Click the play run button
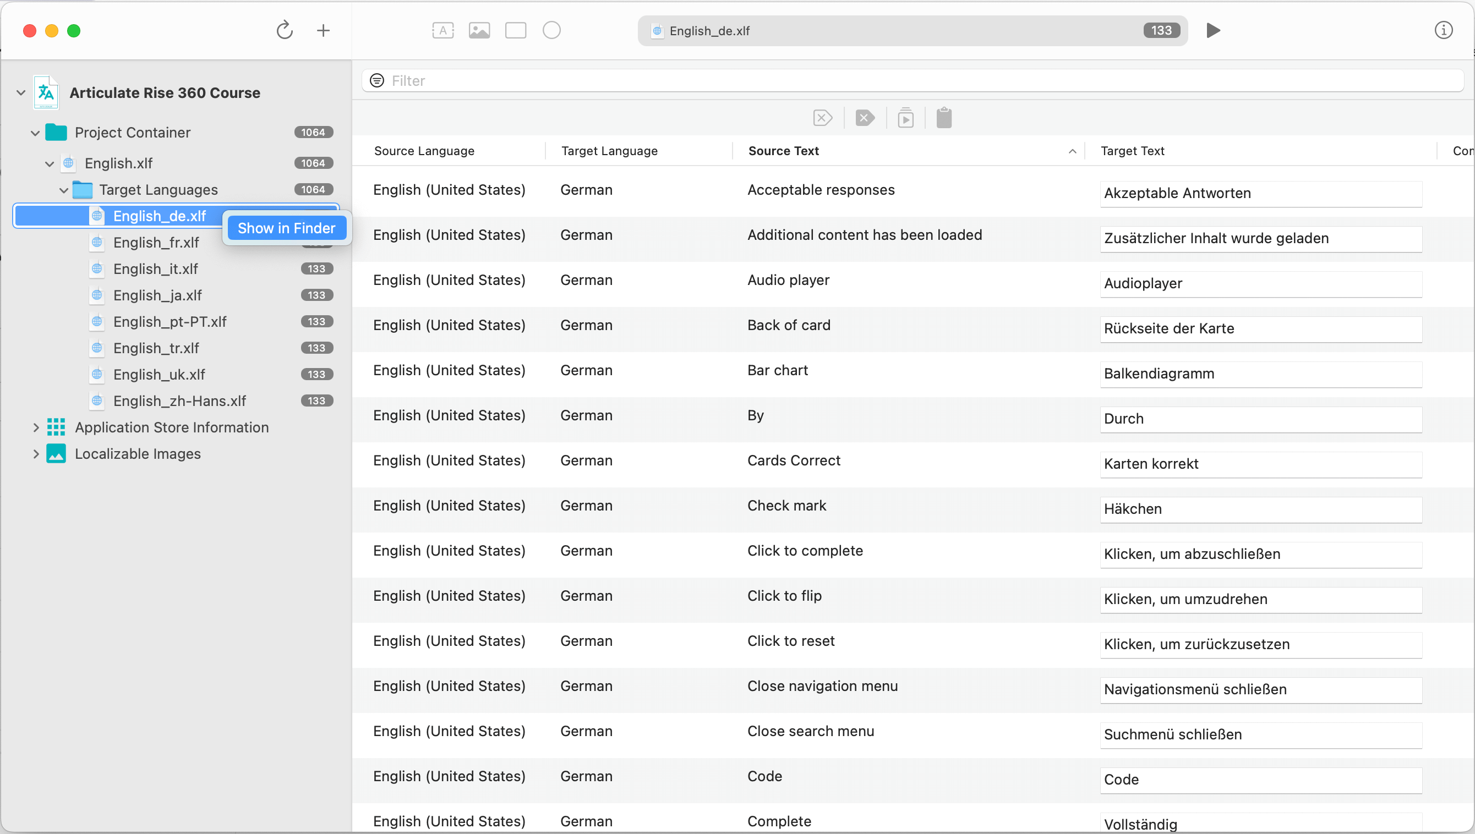 pyautogui.click(x=1213, y=30)
